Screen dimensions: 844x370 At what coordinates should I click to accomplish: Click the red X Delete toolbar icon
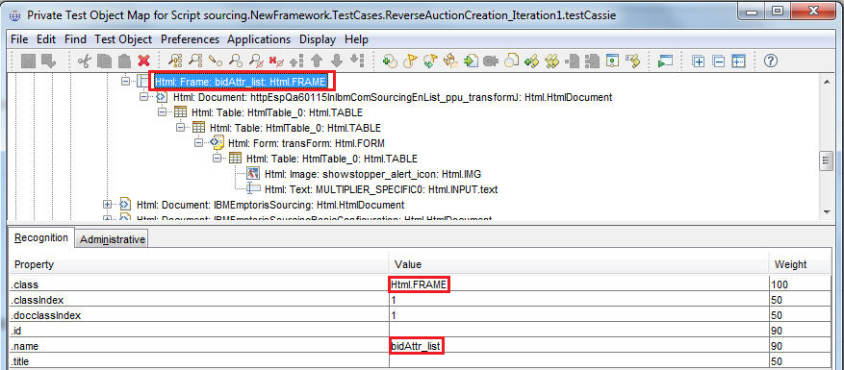[143, 61]
